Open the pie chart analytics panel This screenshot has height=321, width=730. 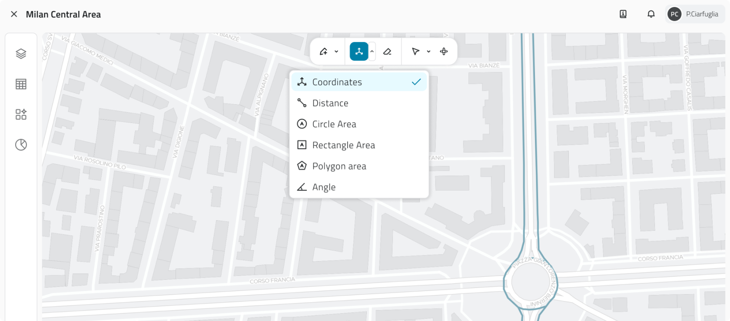point(21,145)
